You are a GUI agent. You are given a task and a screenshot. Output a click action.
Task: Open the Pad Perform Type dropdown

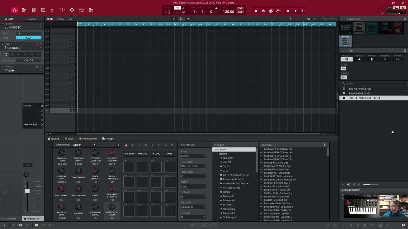193,156
